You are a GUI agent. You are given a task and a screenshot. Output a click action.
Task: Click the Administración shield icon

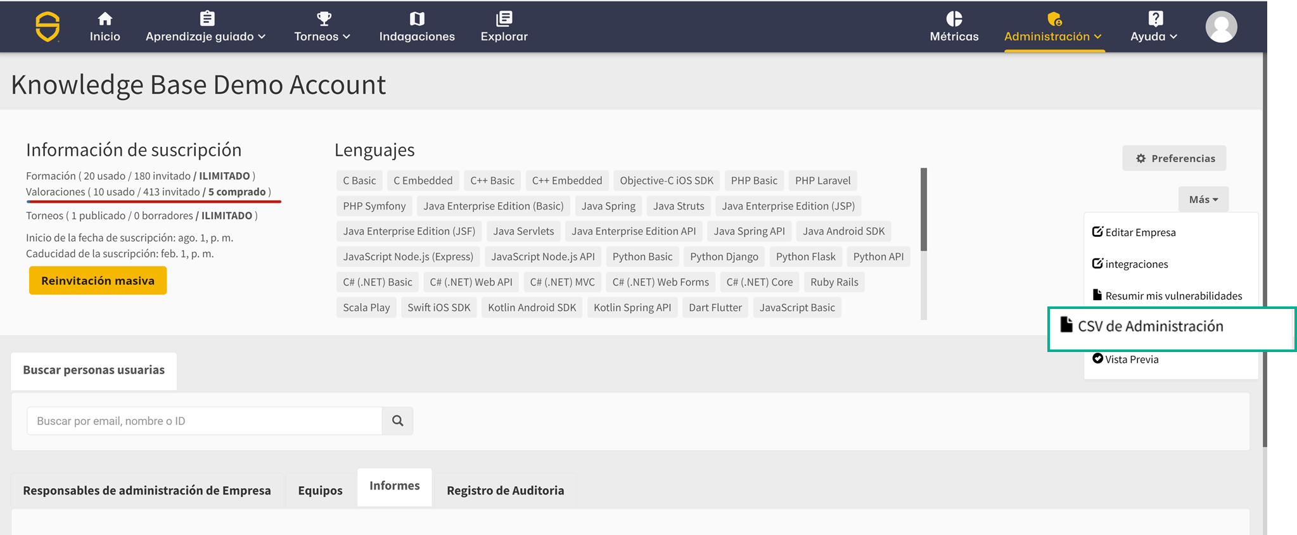click(x=1054, y=18)
